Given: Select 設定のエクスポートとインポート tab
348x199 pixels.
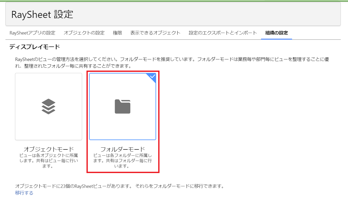Looking at the screenshot, I should (223, 33).
